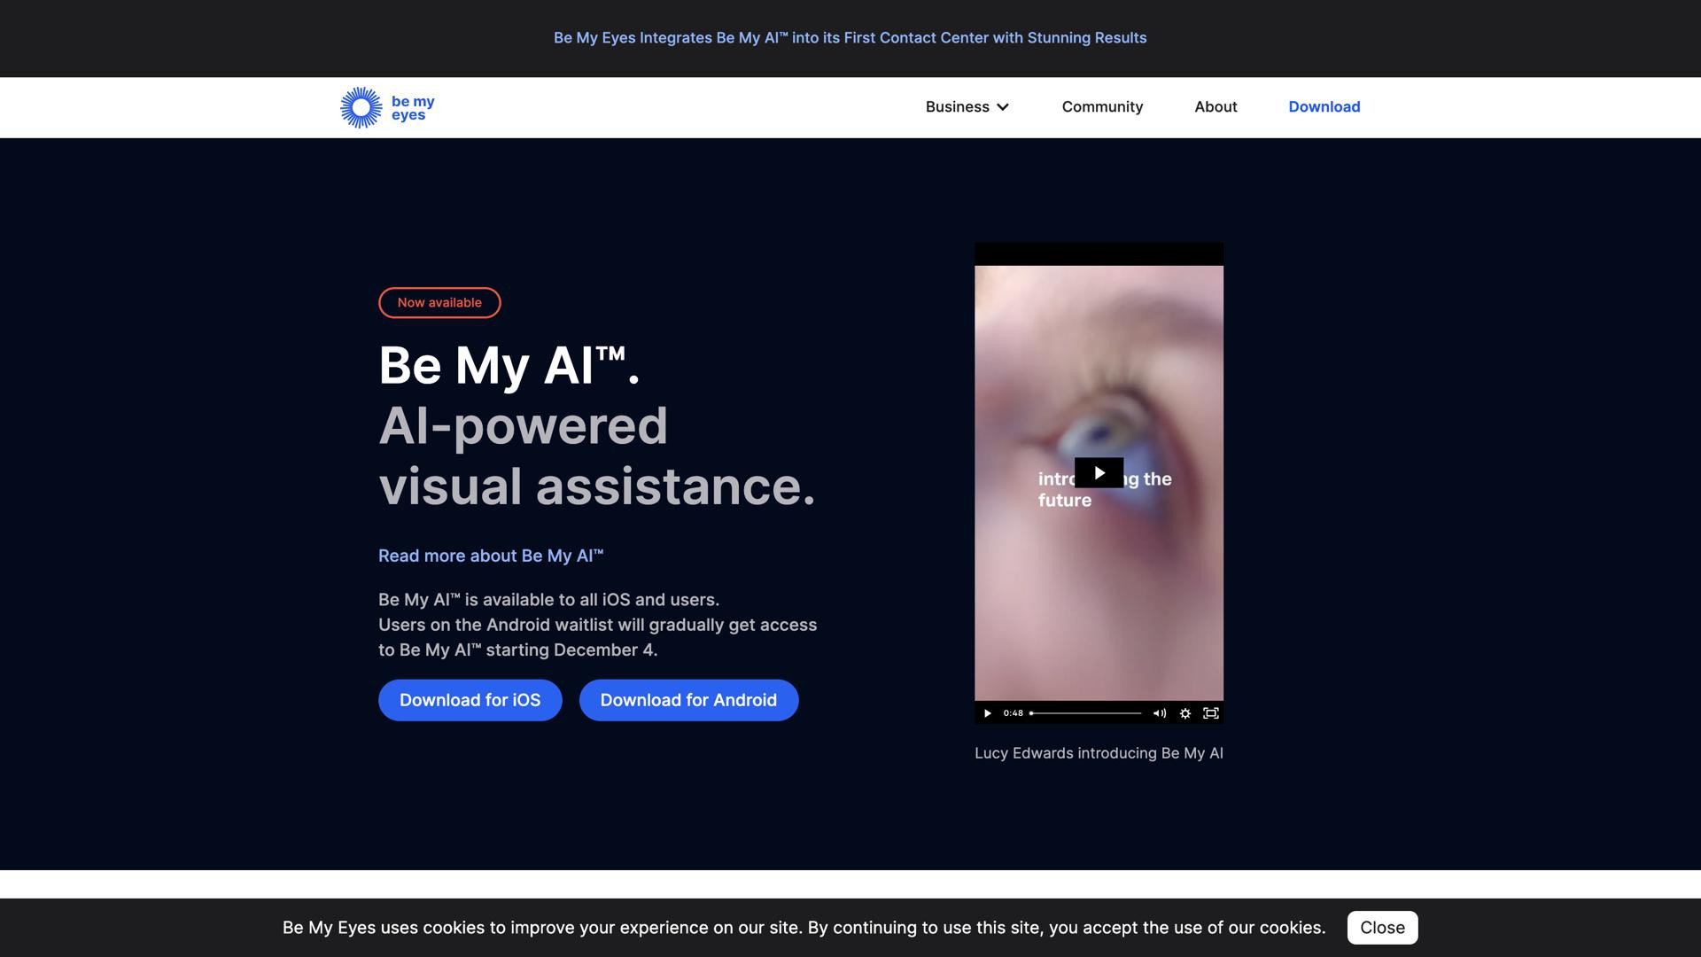Click the cookie usage notice text
Viewport: 1701px width, 957px height.
tap(804, 928)
